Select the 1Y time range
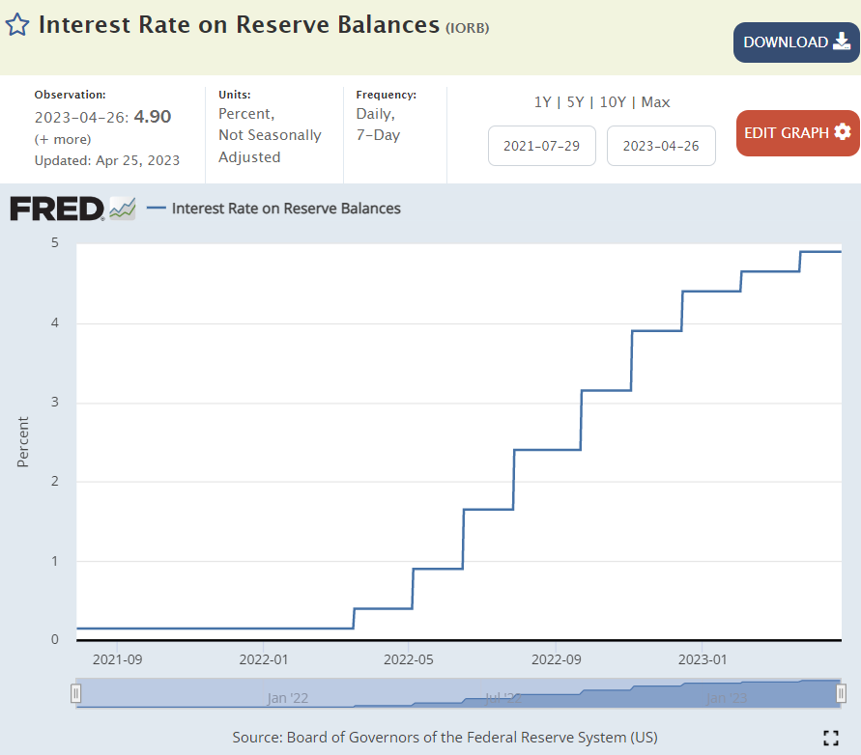Image resolution: width=861 pixels, height=755 pixels. point(544,102)
